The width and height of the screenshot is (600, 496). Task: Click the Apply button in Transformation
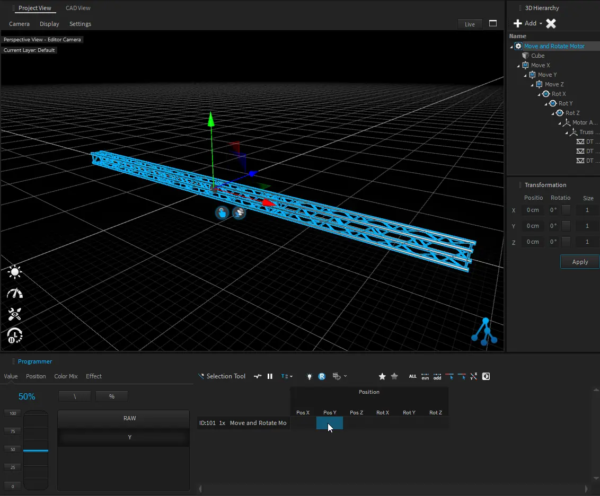coord(580,262)
